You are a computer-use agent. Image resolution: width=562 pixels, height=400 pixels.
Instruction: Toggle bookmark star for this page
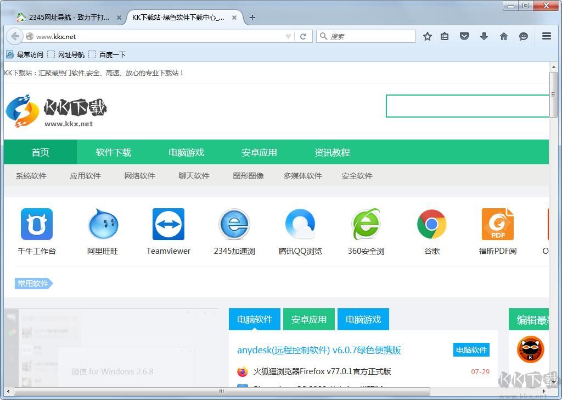click(x=428, y=36)
